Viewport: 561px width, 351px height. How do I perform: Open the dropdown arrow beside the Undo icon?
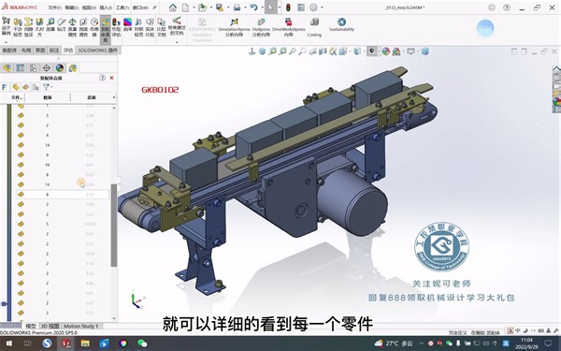[261, 7]
